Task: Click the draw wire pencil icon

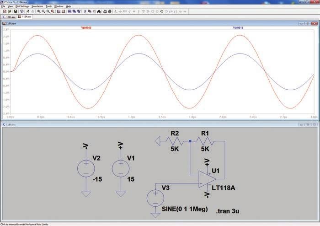Action: [116, 11]
